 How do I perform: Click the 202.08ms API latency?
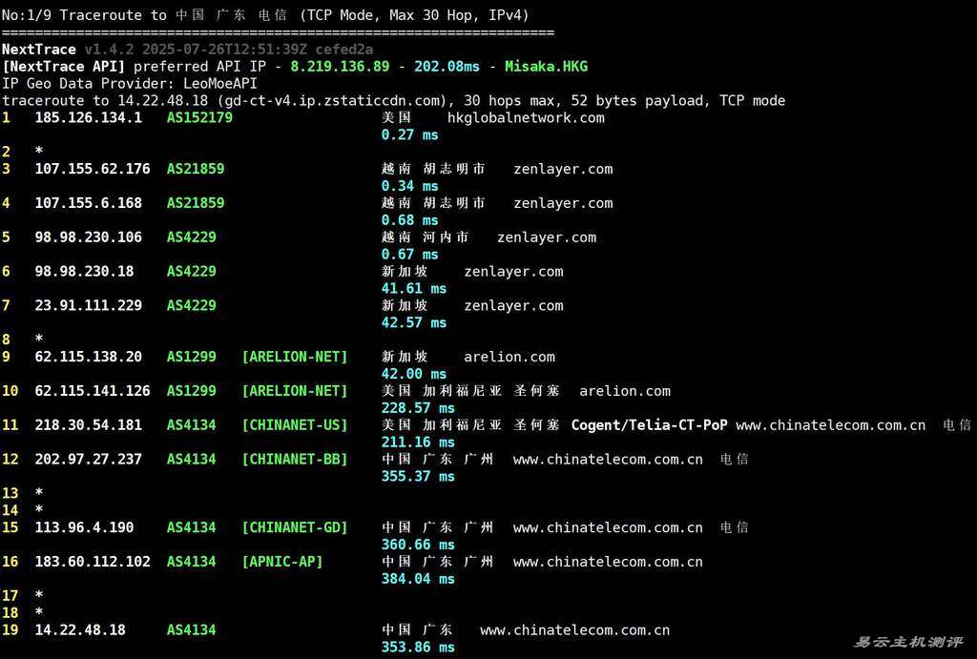click(447, 67)
